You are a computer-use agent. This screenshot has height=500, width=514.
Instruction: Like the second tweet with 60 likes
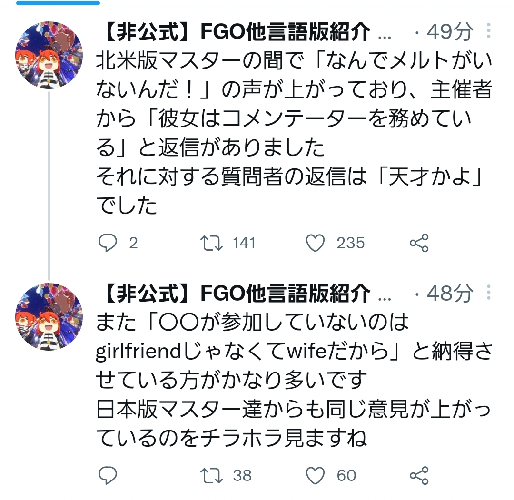(x=314, y=475)
